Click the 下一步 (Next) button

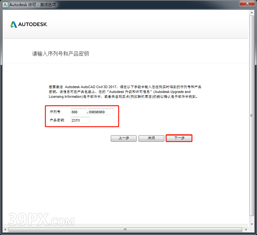179,138
